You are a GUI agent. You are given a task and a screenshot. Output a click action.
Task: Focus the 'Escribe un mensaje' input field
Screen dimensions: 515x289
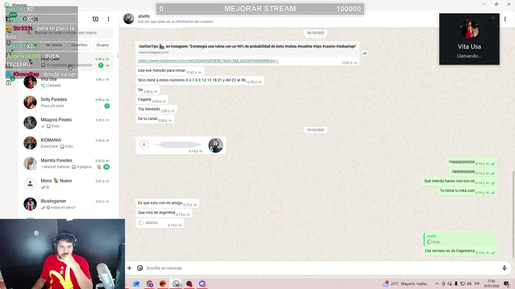click(x=322, y=268)
